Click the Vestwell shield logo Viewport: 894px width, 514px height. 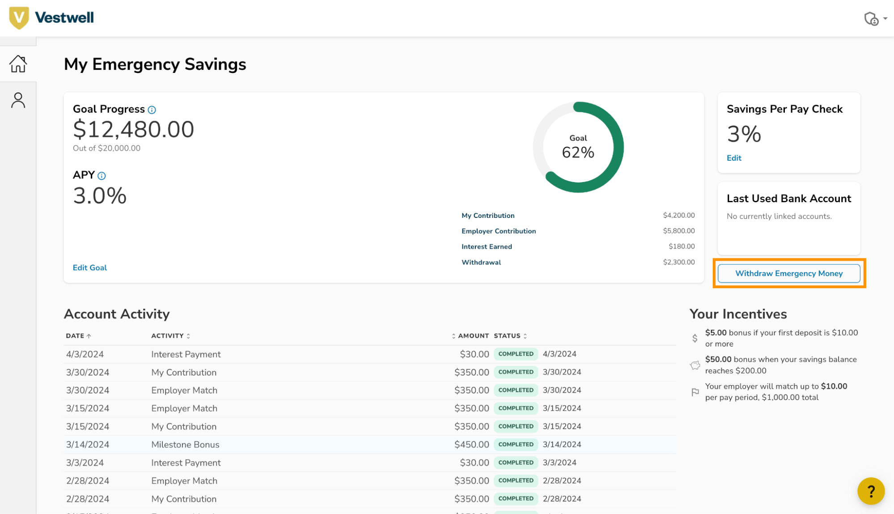point(19,18)
